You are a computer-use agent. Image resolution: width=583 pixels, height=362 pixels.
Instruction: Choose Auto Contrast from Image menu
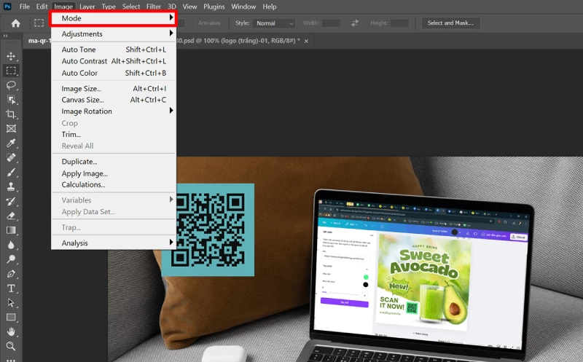pos(114,61)
